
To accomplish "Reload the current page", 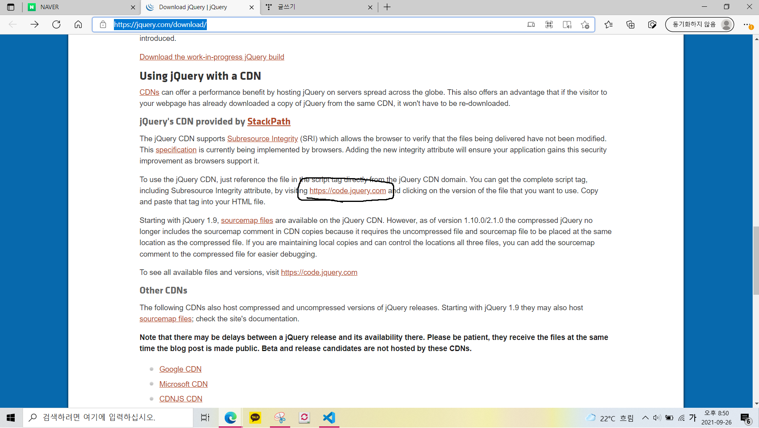I will point(56,25).
